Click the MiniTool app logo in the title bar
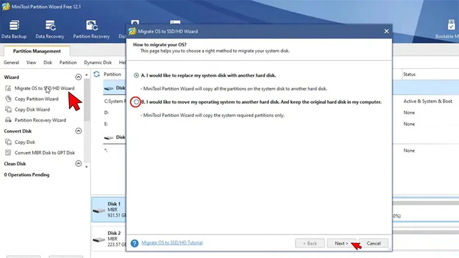 click(6, 6)
